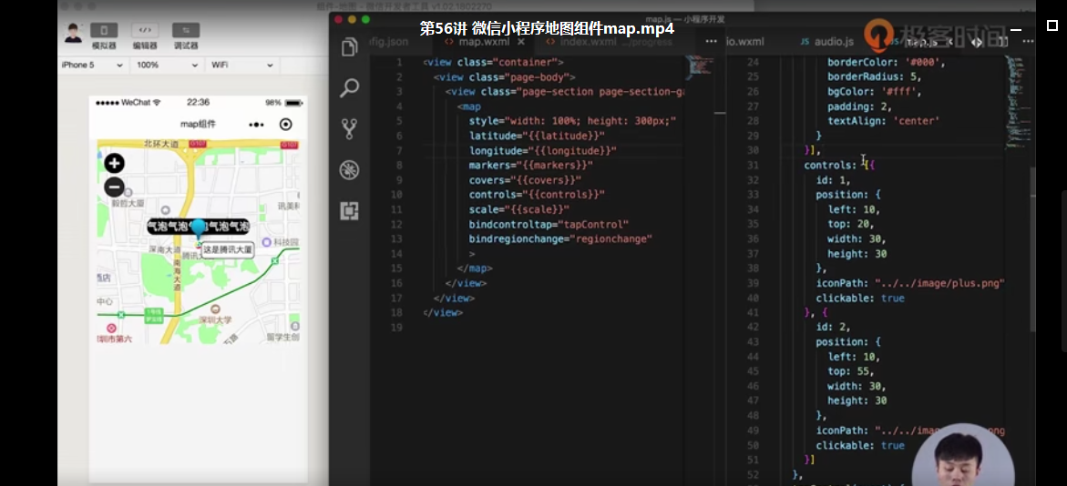Click the video player square maximize icon

[1052, 25]
